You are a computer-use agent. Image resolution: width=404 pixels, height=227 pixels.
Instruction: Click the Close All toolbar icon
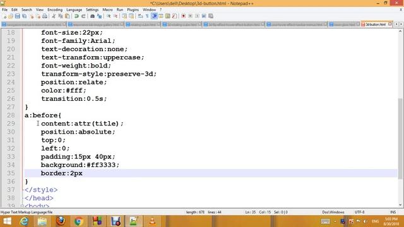click(x=38, y=16)
